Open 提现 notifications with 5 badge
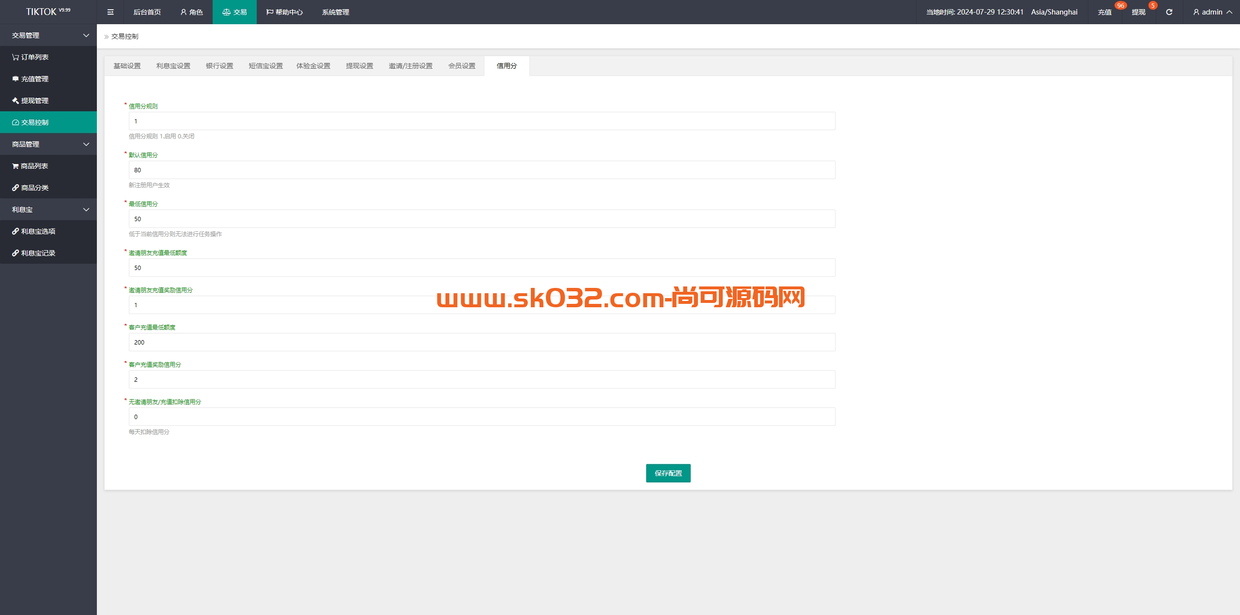This screenshot has height=615, width=1240. click(1139, 12)
